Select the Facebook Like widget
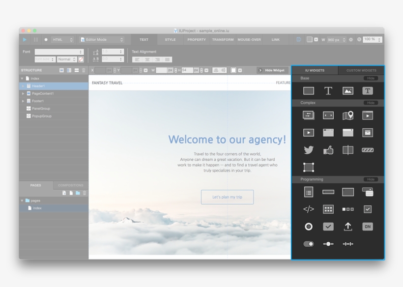This screenshot has height=287, width=403. coord(328,149)
